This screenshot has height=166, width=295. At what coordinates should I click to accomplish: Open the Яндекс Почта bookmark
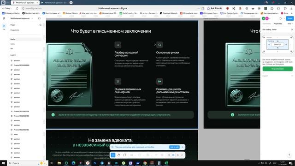70,13
